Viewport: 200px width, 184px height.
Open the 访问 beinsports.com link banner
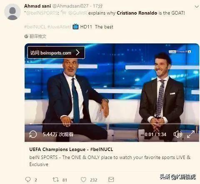(56, 53)
